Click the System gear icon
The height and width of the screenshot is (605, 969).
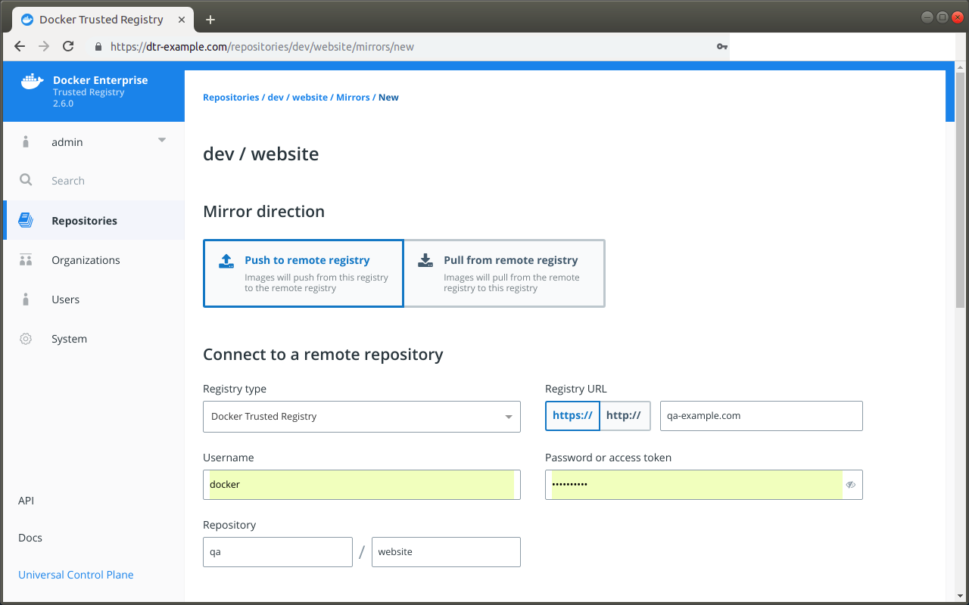pos(26,339)
